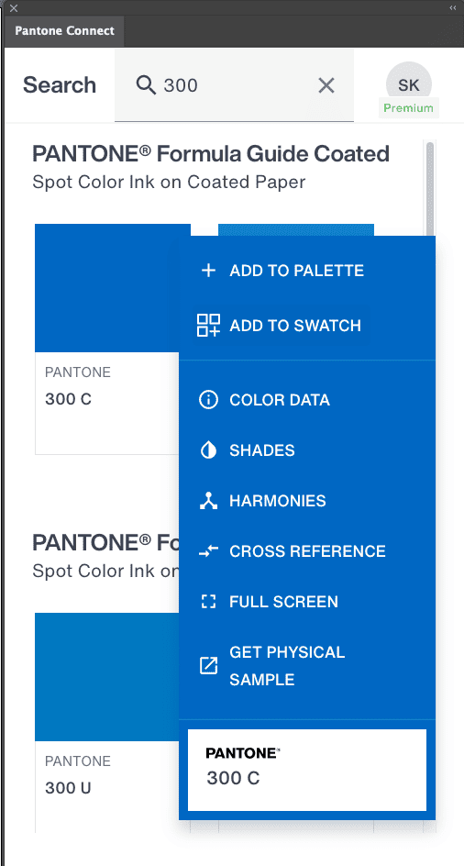
Task: Click the Get Physical Sample external-link icon
Action: (x=208, y=665)
